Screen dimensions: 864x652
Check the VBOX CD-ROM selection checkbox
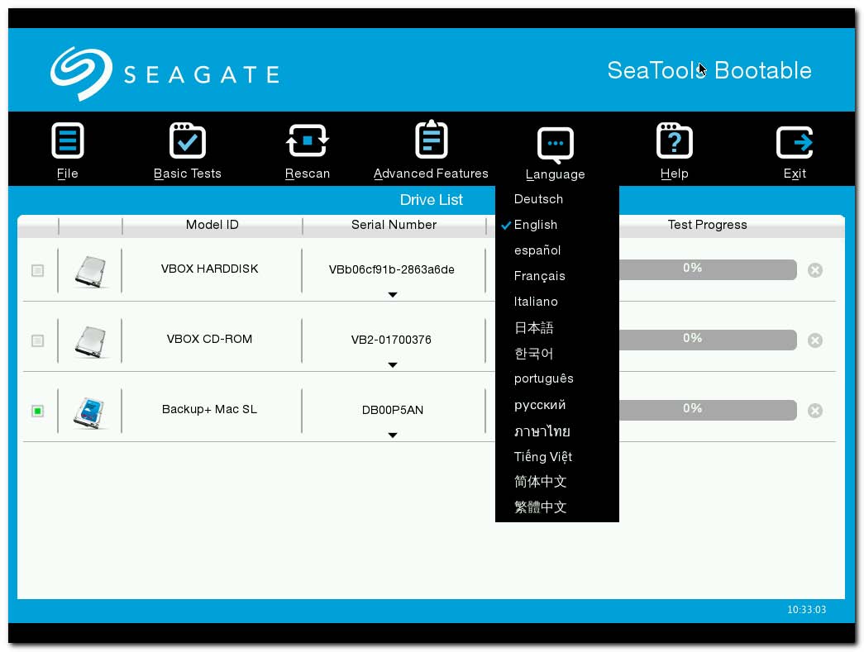36,340
